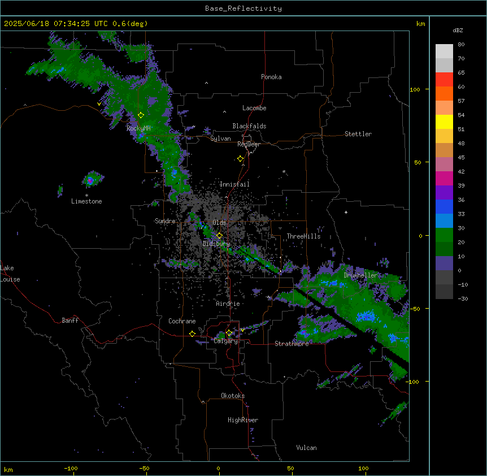Click the Sylvan city label
Screen dimensions: 487x476
pyautogui.click(x=220, y=139)
